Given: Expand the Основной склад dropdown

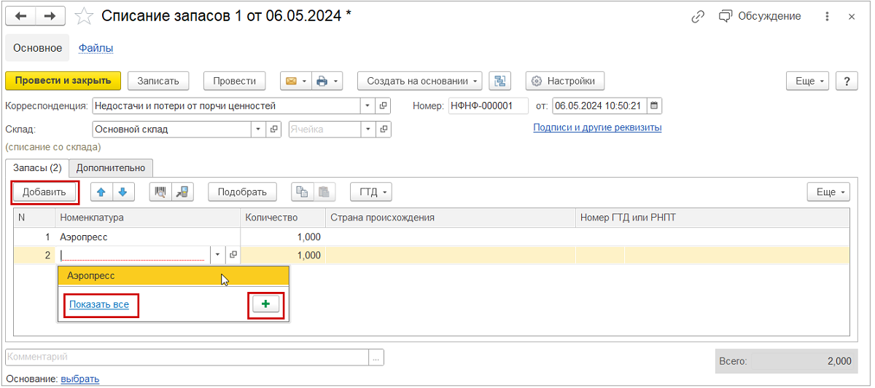Looking at the screenshot, I should 258,129.
